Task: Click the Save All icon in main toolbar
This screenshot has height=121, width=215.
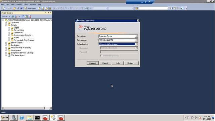Action: tap(21, 8)
